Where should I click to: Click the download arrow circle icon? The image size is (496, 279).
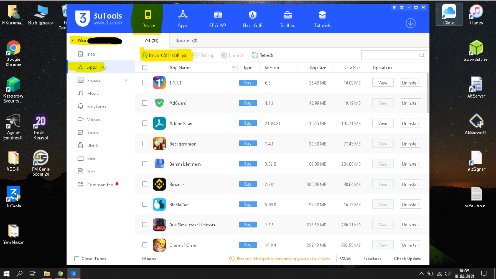tap(410, 23)
